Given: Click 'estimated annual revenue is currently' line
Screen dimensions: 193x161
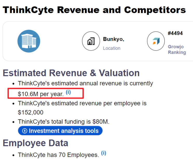Looking at the screenshot, I should [x=85, y=83].
